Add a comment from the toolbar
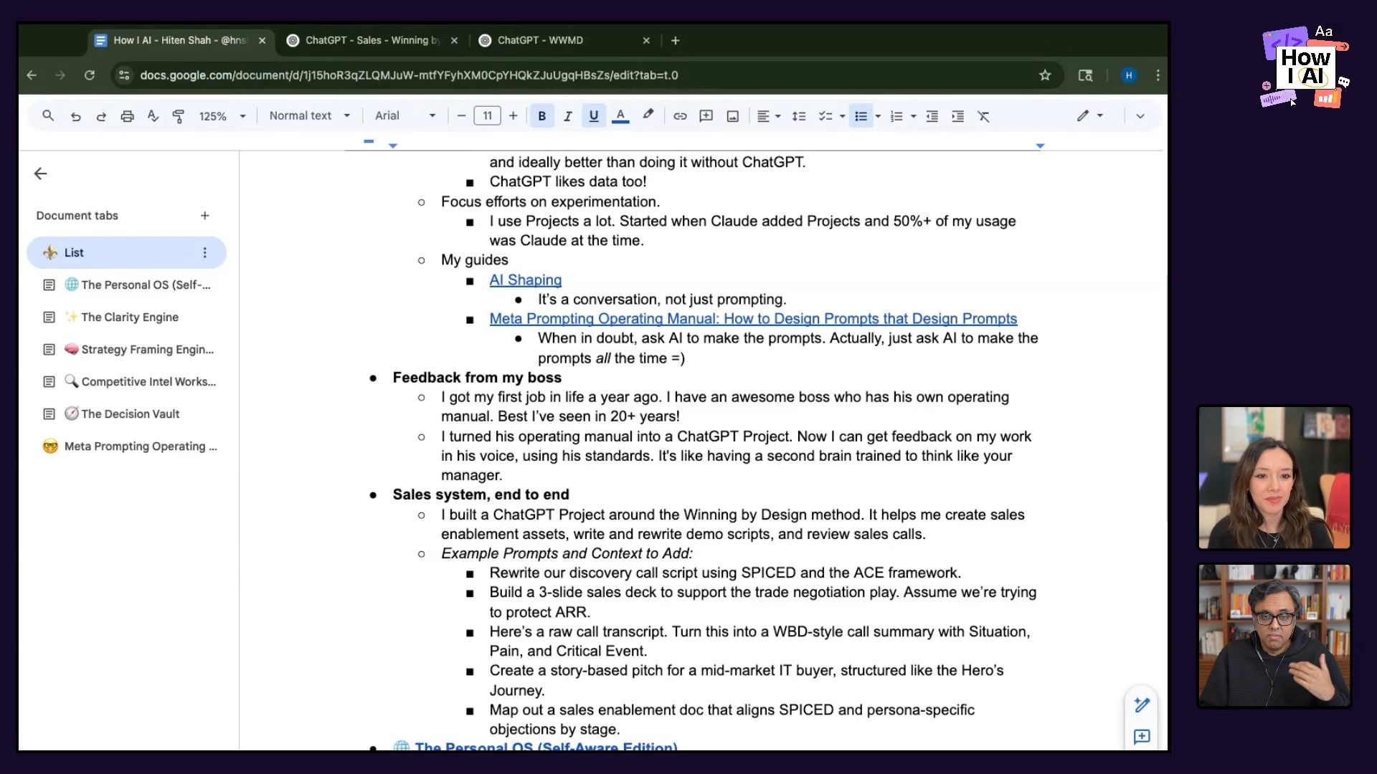 coord(706,116)
